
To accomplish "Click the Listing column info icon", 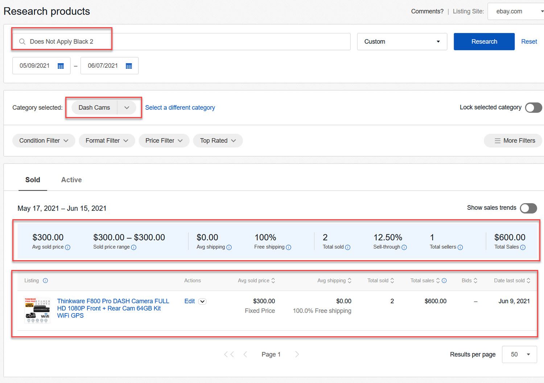I will click(x=45, y=280).
